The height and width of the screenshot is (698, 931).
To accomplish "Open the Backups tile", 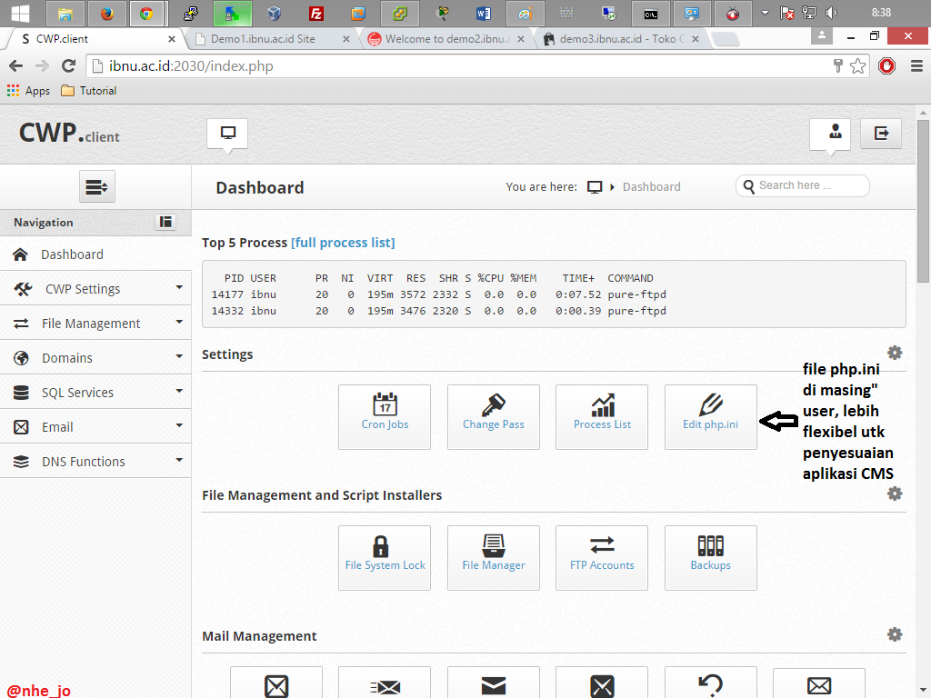I will tap(711, 558).
